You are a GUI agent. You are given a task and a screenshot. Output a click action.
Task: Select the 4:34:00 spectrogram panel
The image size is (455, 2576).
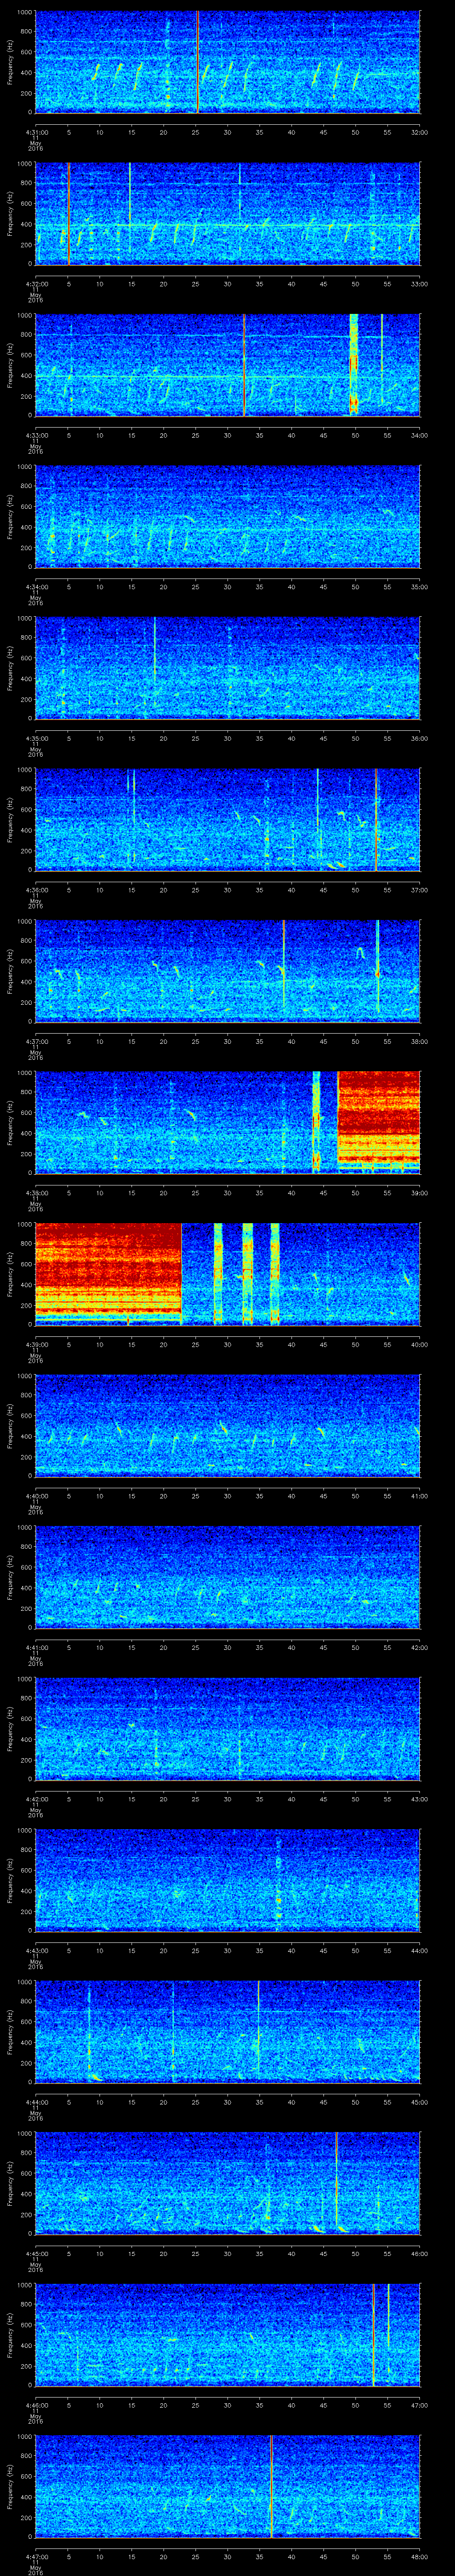click(227, 516)
